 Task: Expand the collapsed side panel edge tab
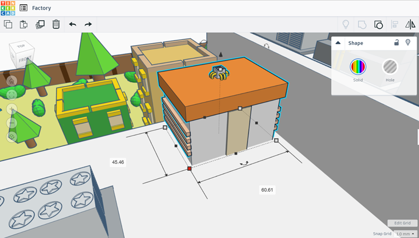point(418,137)
